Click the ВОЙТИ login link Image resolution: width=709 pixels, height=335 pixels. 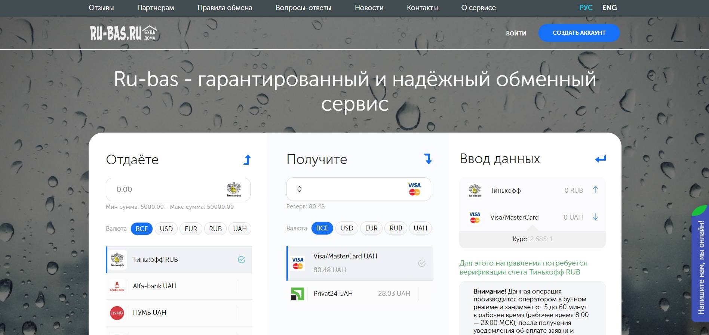(516, 33)
